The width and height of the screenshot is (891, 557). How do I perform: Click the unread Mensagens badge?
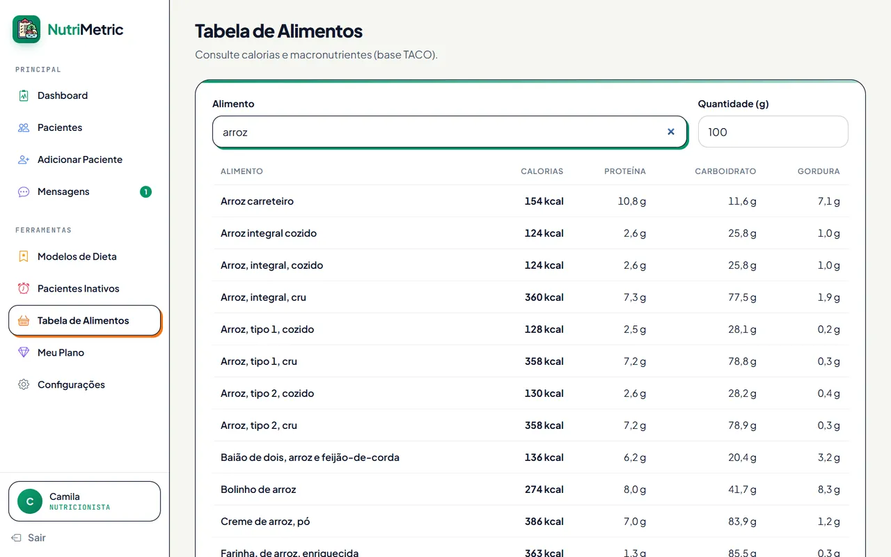(x=145, y=191)
